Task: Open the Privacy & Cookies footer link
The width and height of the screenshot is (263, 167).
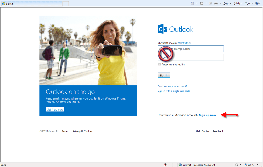Action: 83,132
